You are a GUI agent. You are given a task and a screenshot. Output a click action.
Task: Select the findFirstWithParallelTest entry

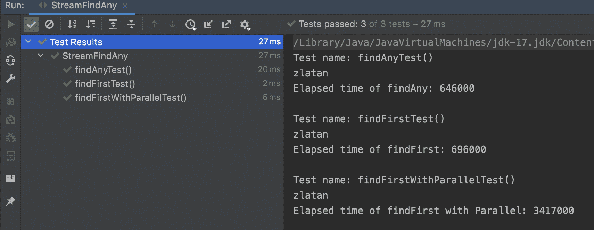130,98
